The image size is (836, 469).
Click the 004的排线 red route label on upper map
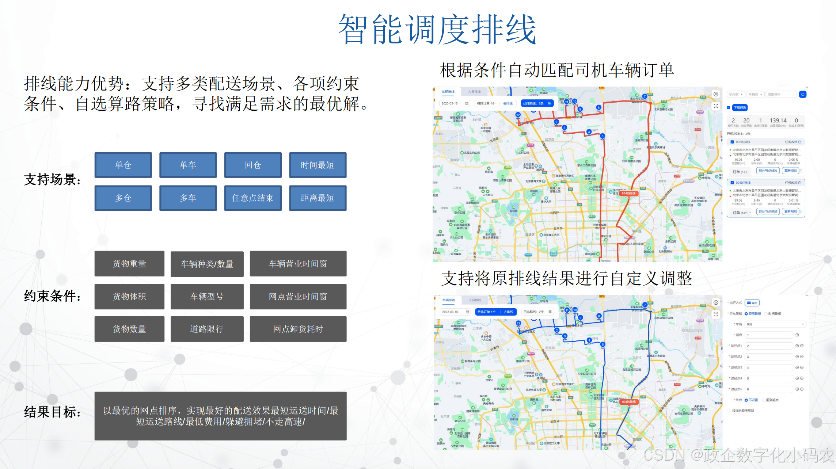[x=628, y=193]
